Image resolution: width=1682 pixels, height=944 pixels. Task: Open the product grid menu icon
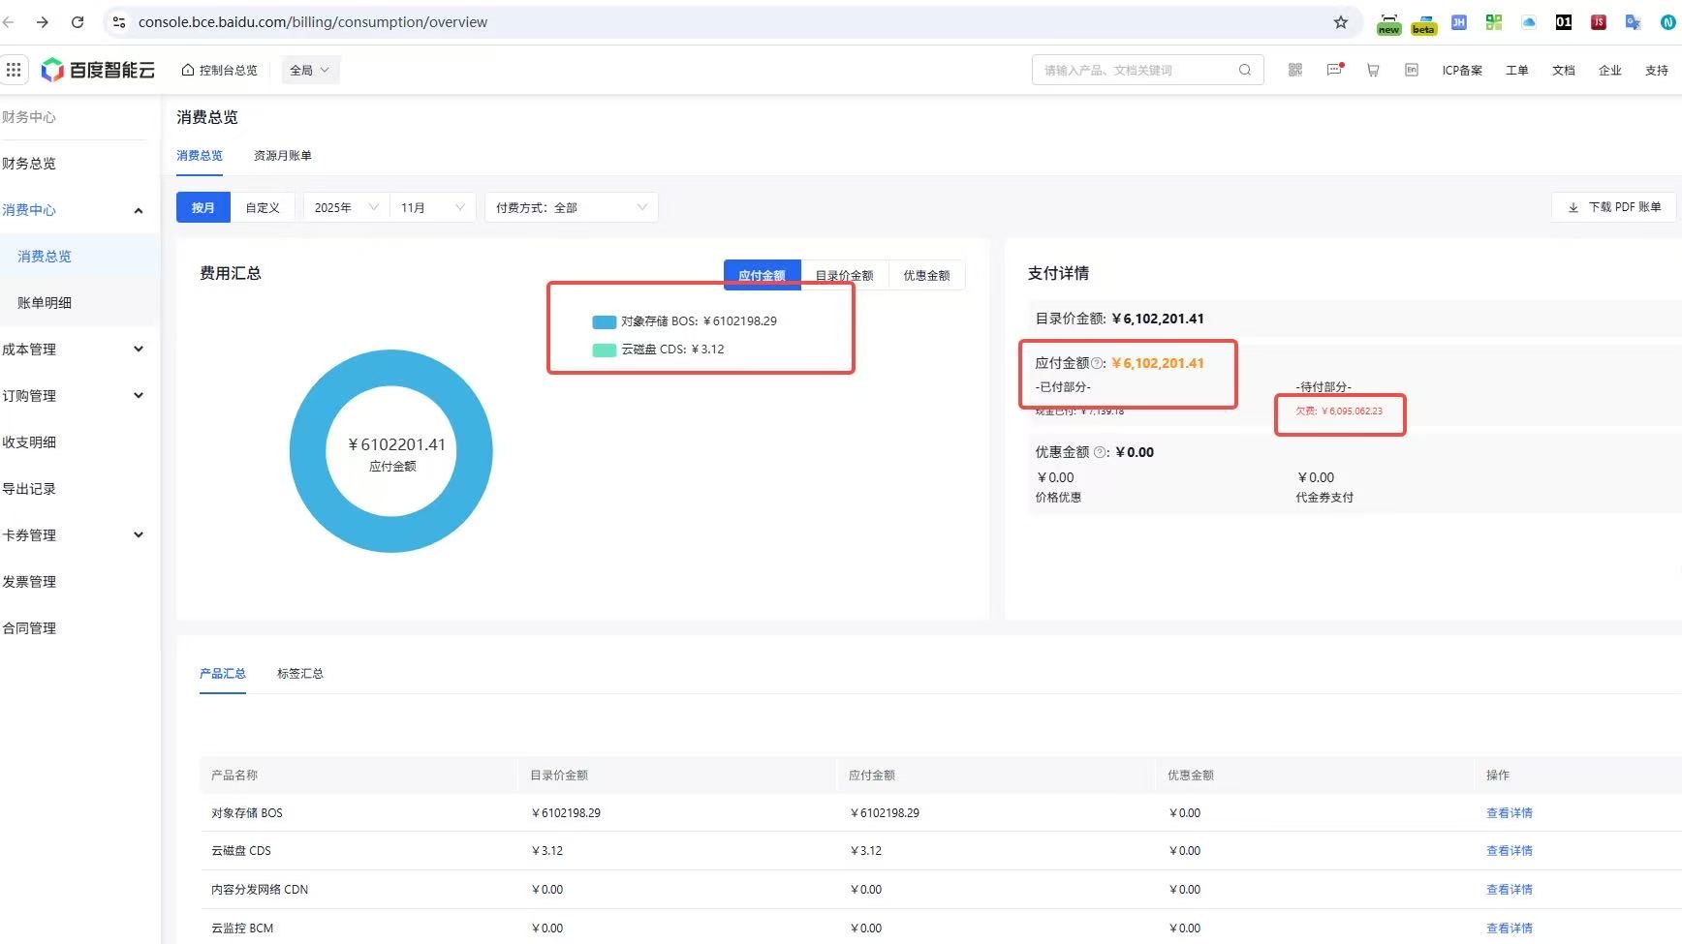point(14,70)
